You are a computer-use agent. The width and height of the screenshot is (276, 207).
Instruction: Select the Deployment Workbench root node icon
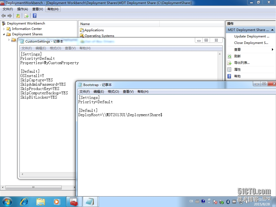point(4,23)
